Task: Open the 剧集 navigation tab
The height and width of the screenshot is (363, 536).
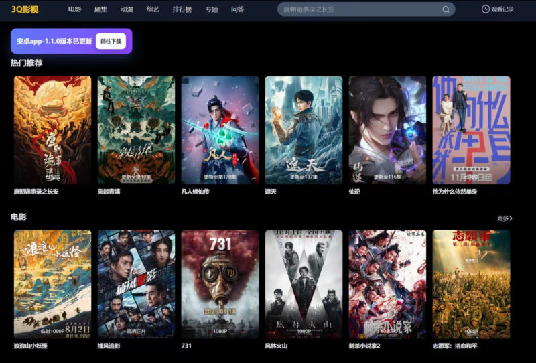Action: click(x=101, y=9)
